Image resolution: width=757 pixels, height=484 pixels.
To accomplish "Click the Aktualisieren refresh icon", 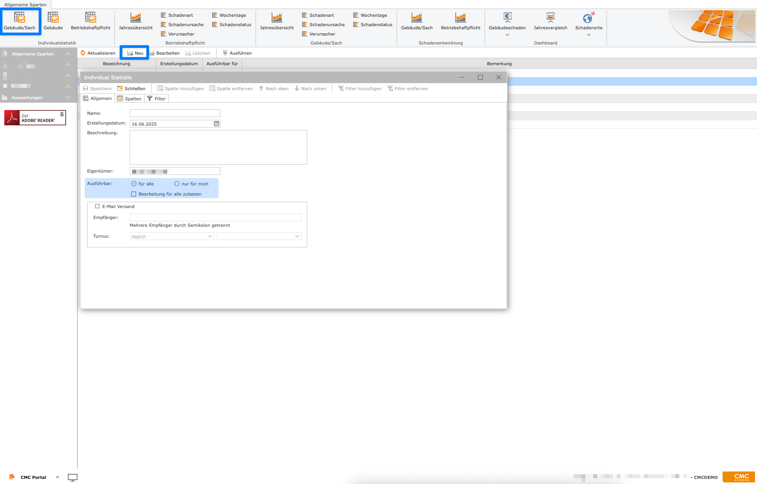I will coord(83,53).
